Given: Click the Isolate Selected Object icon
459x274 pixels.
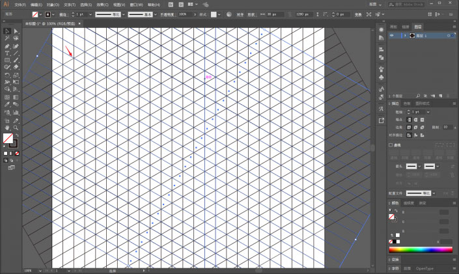Looking at the screenshot, I should tap(369, 14).
